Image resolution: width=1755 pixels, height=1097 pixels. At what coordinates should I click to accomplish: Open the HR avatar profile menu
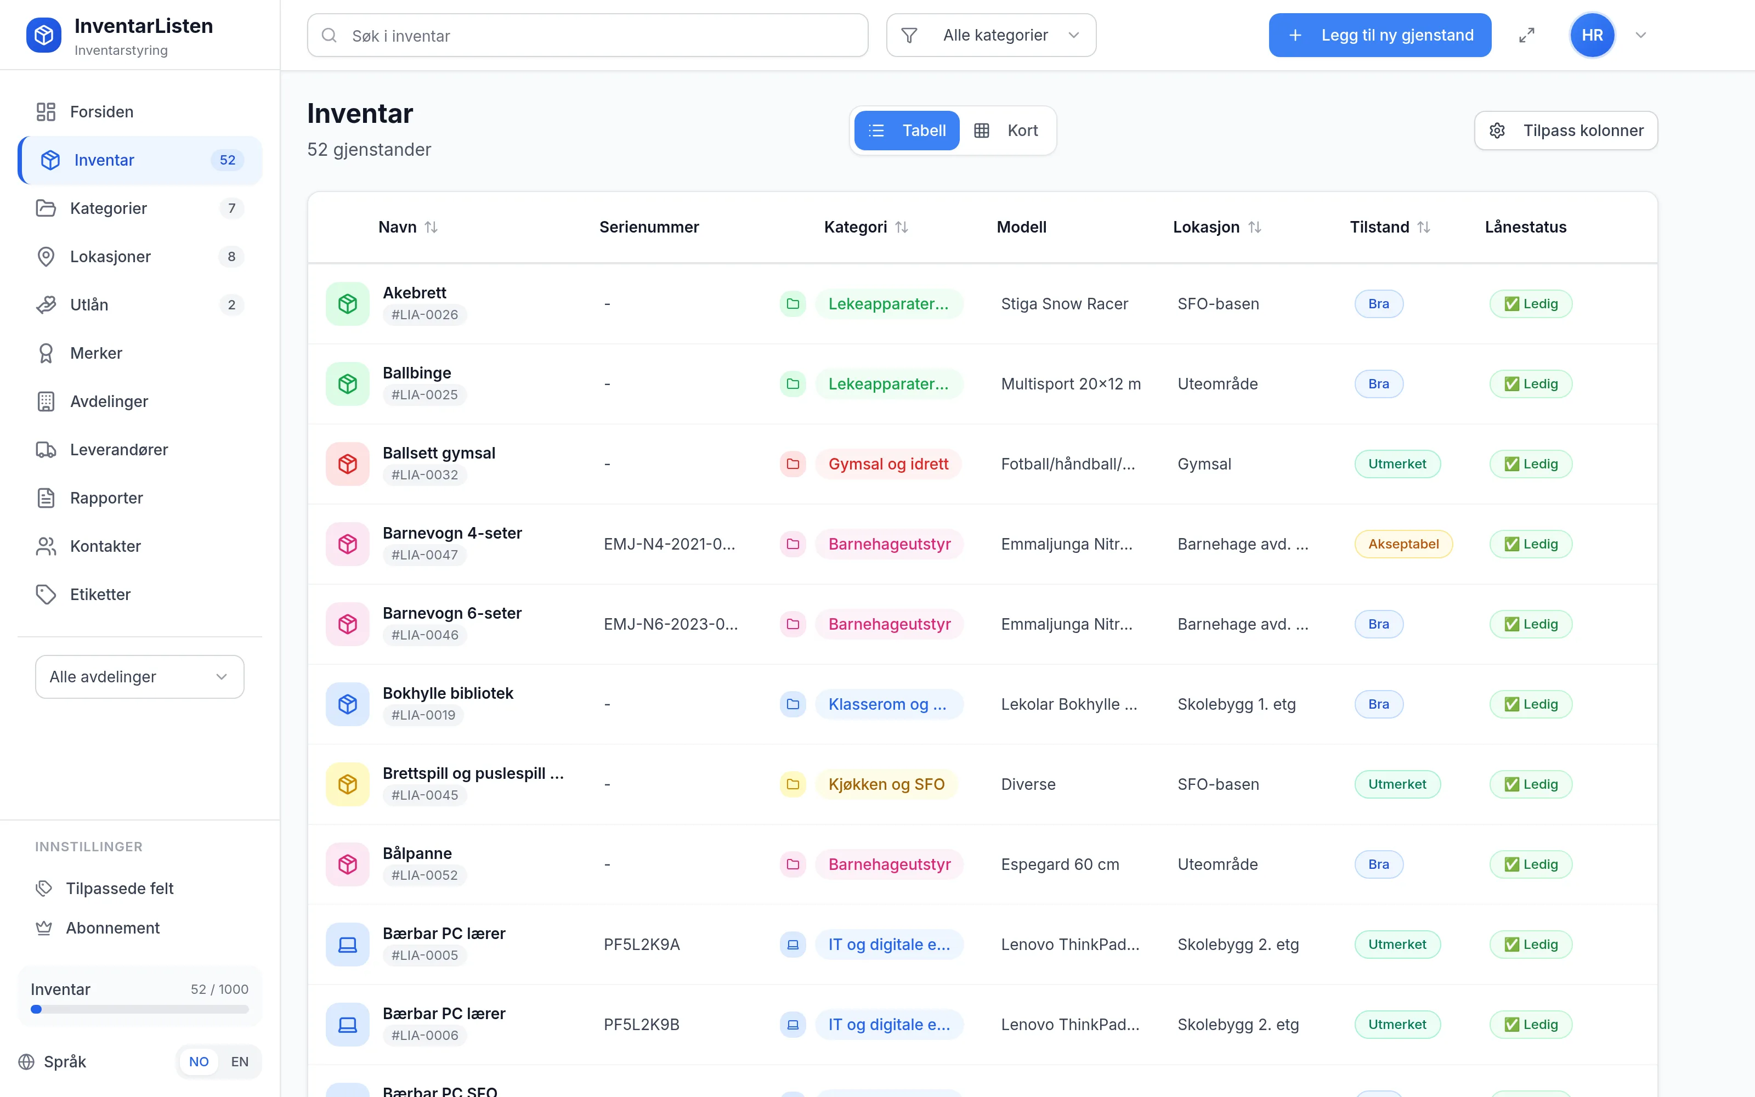[1592, 35]
